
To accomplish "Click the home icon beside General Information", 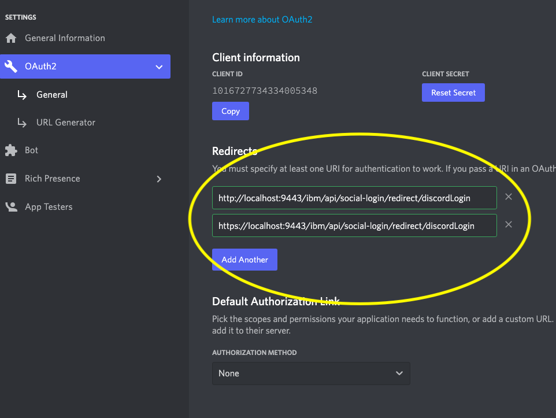I will click(x=11, y=38).
